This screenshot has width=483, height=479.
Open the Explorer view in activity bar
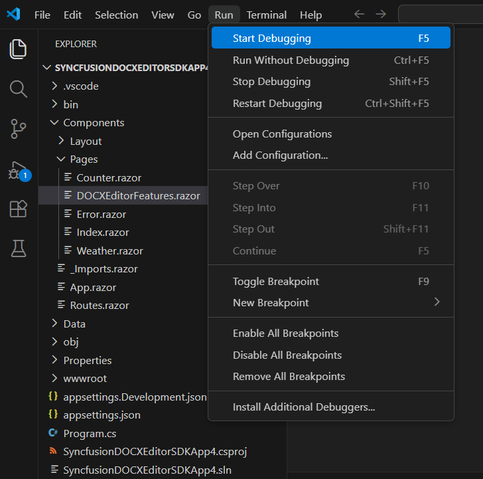(x=19, y=48)
